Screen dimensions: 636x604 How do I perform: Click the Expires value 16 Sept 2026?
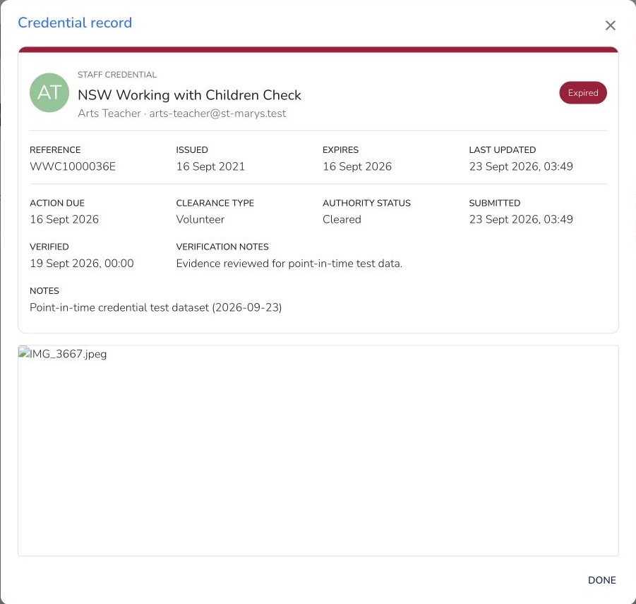point(357,166)
